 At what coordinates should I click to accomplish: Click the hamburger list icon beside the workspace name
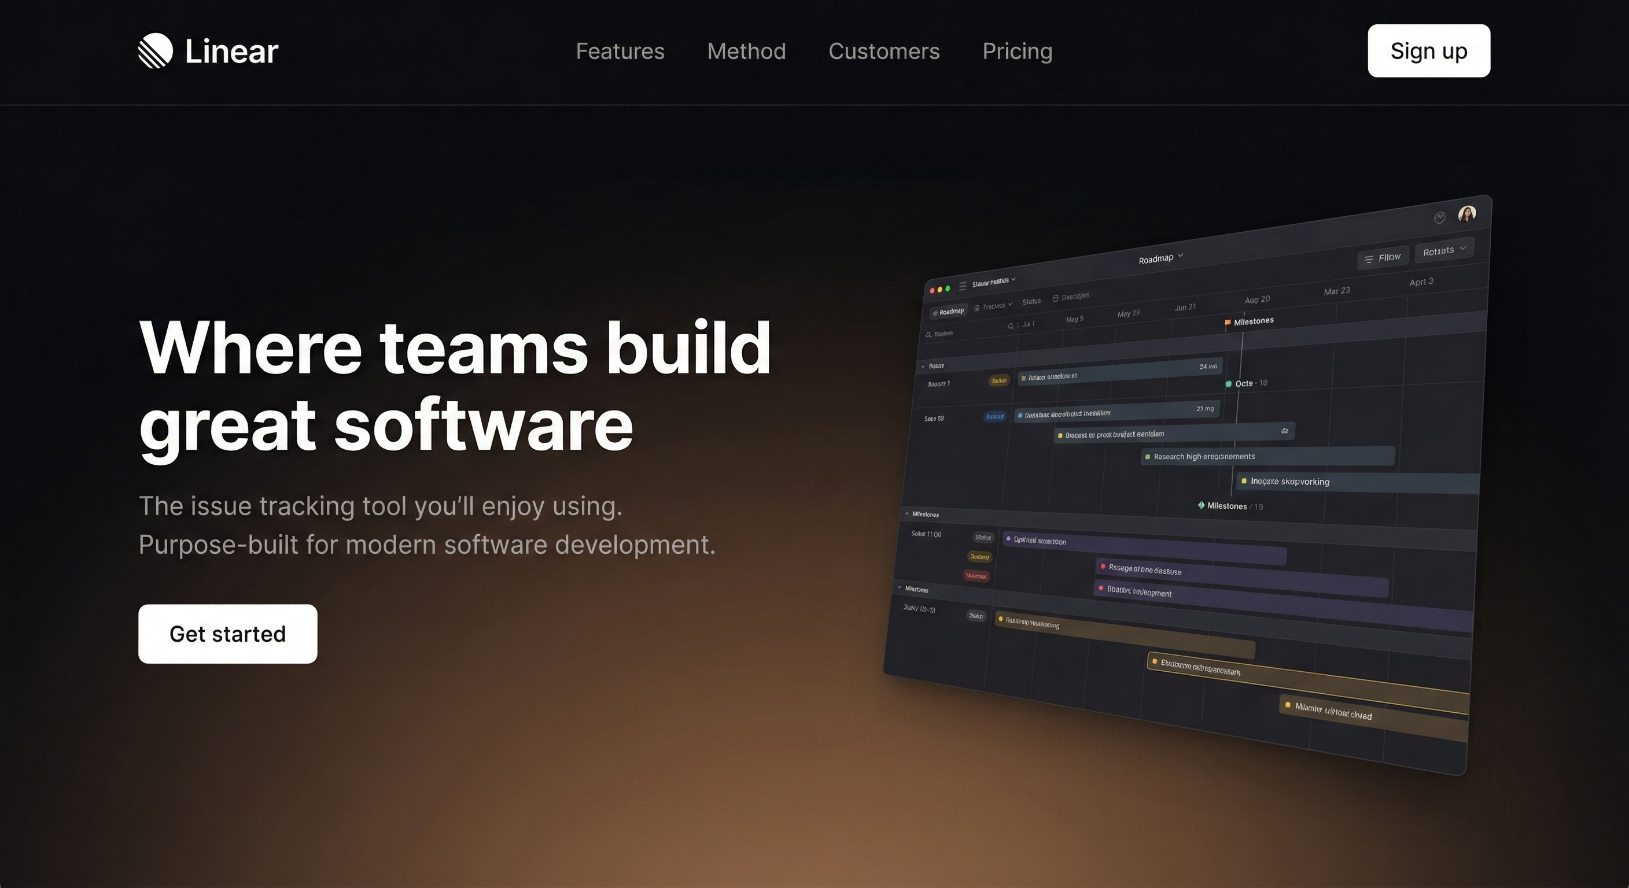[963, 286]
